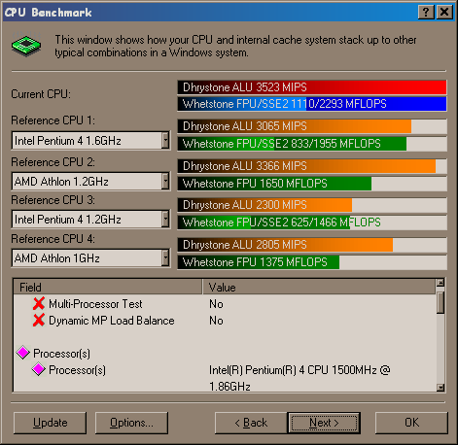Click the CPU Benchmark title bar text

[x=49, y=13]
